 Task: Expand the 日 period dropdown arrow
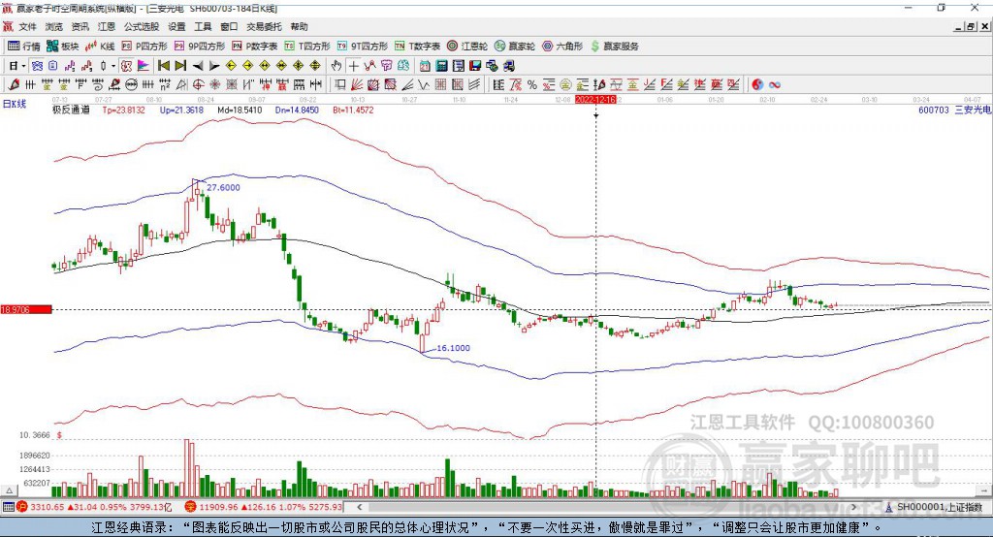23,66
